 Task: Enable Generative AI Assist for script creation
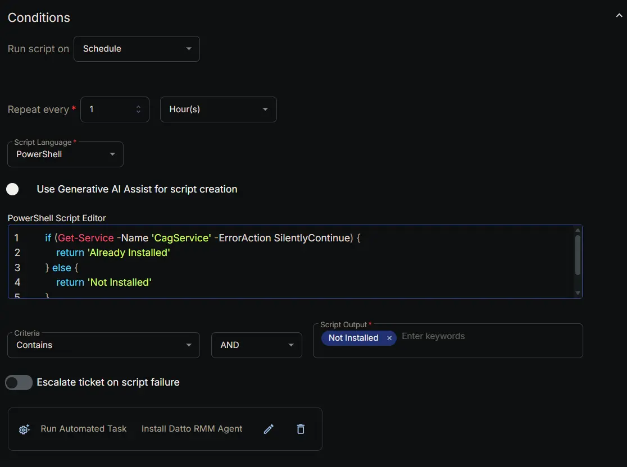coord(13,189)
